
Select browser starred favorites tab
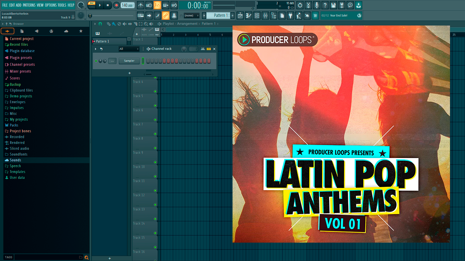point(81,31)
